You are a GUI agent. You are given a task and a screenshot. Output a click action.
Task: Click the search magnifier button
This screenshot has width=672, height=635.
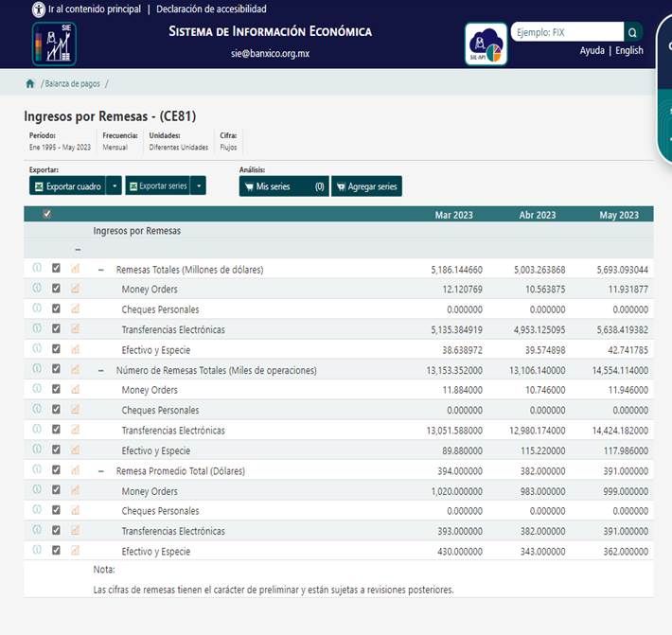[633, 32]
